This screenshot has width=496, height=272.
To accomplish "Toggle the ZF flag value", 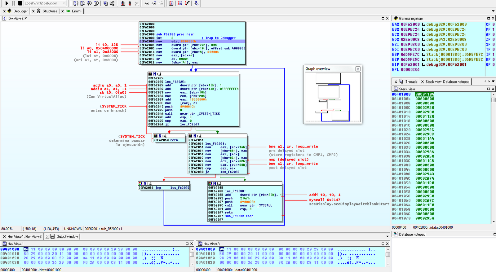I will pos(494,40).
